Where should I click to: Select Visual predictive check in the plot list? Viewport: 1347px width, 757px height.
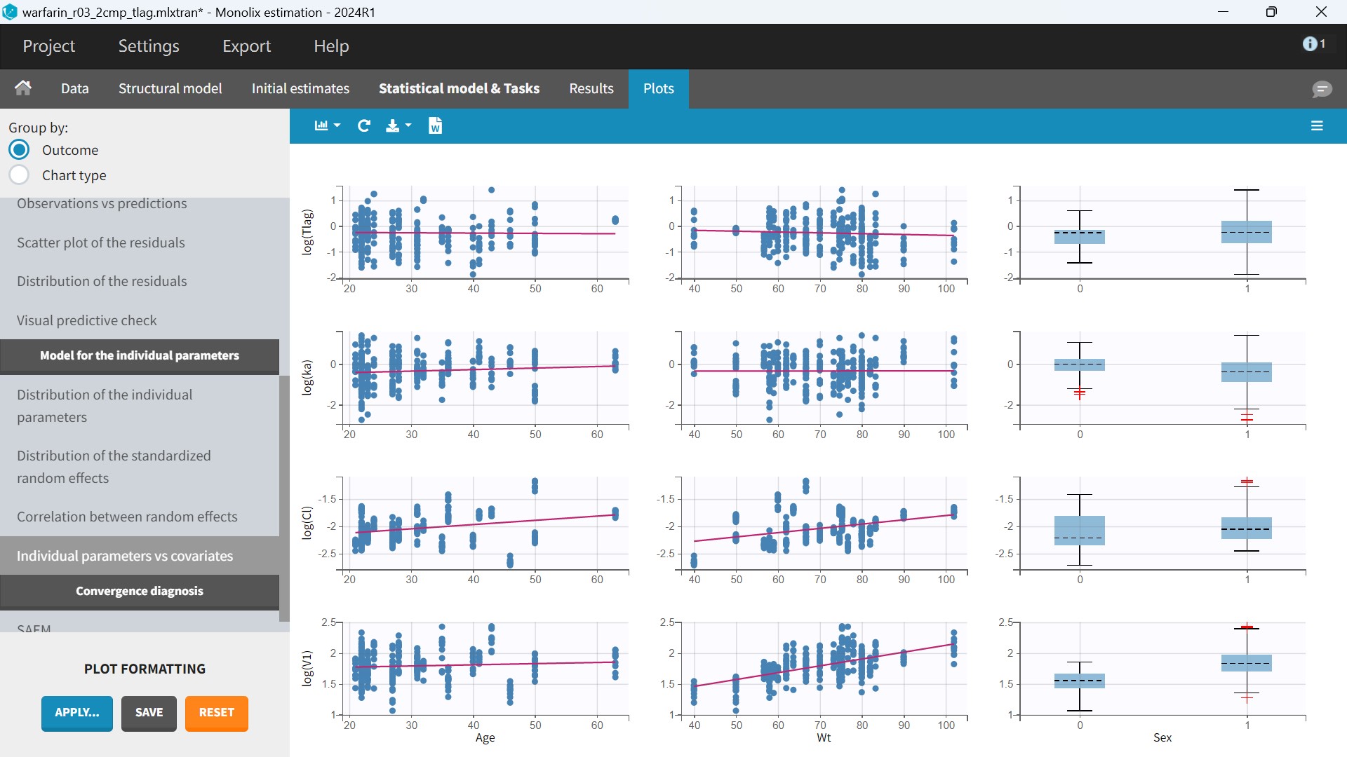(x=87, y=320)
